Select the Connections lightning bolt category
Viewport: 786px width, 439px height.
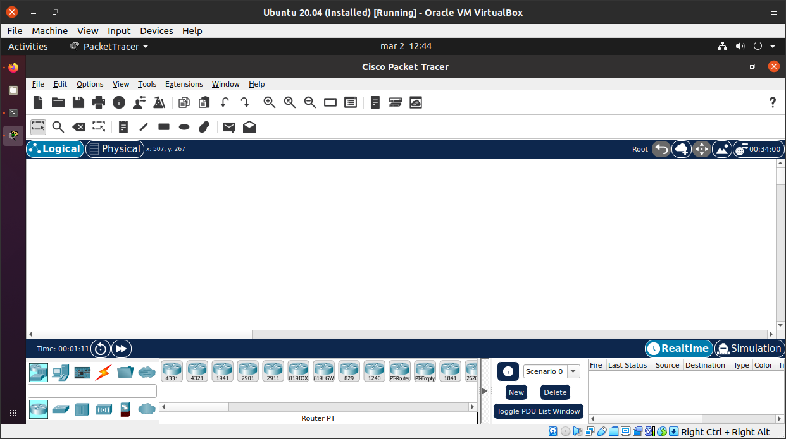(104, 373)
